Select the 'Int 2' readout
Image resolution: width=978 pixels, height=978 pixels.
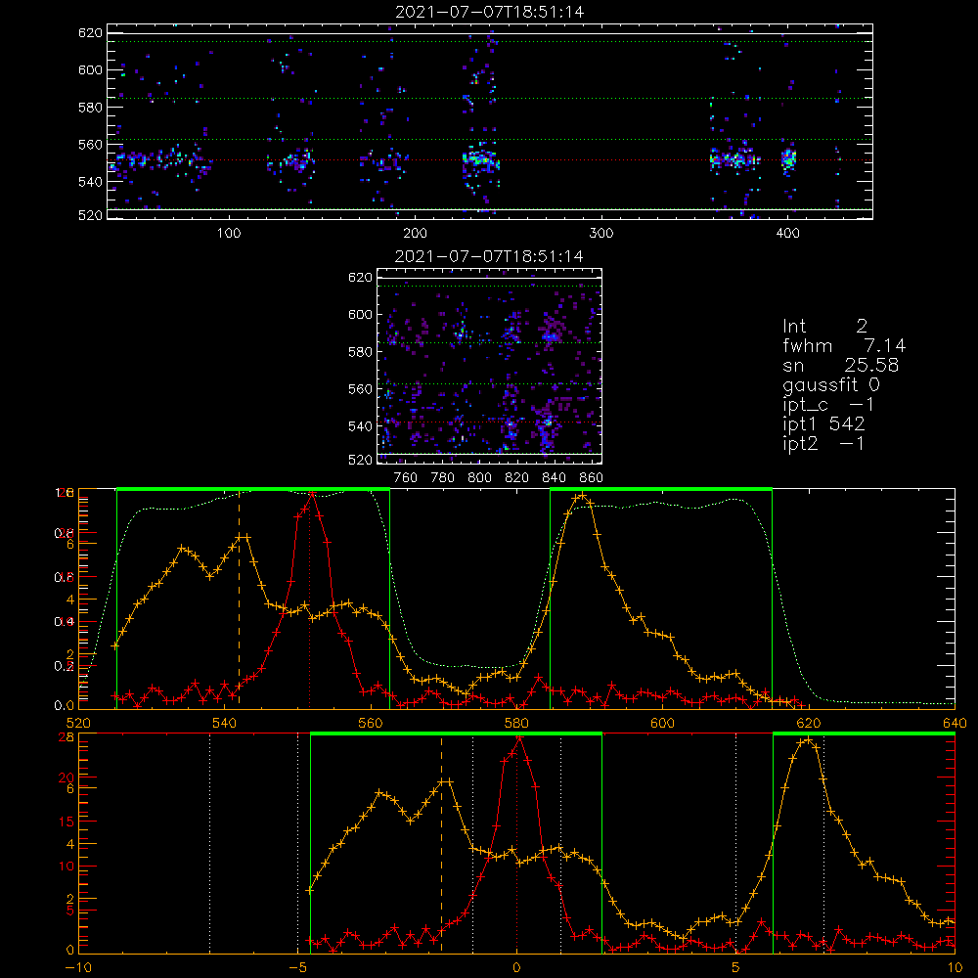pyautogui.click(x=824, y=327)
